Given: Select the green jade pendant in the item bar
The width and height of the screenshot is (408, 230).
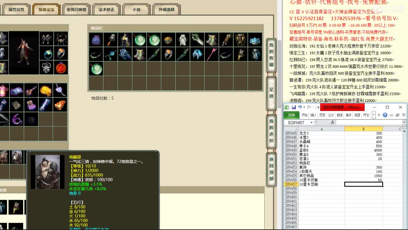Looking at the screenshot, I should (x=96, y=68).
